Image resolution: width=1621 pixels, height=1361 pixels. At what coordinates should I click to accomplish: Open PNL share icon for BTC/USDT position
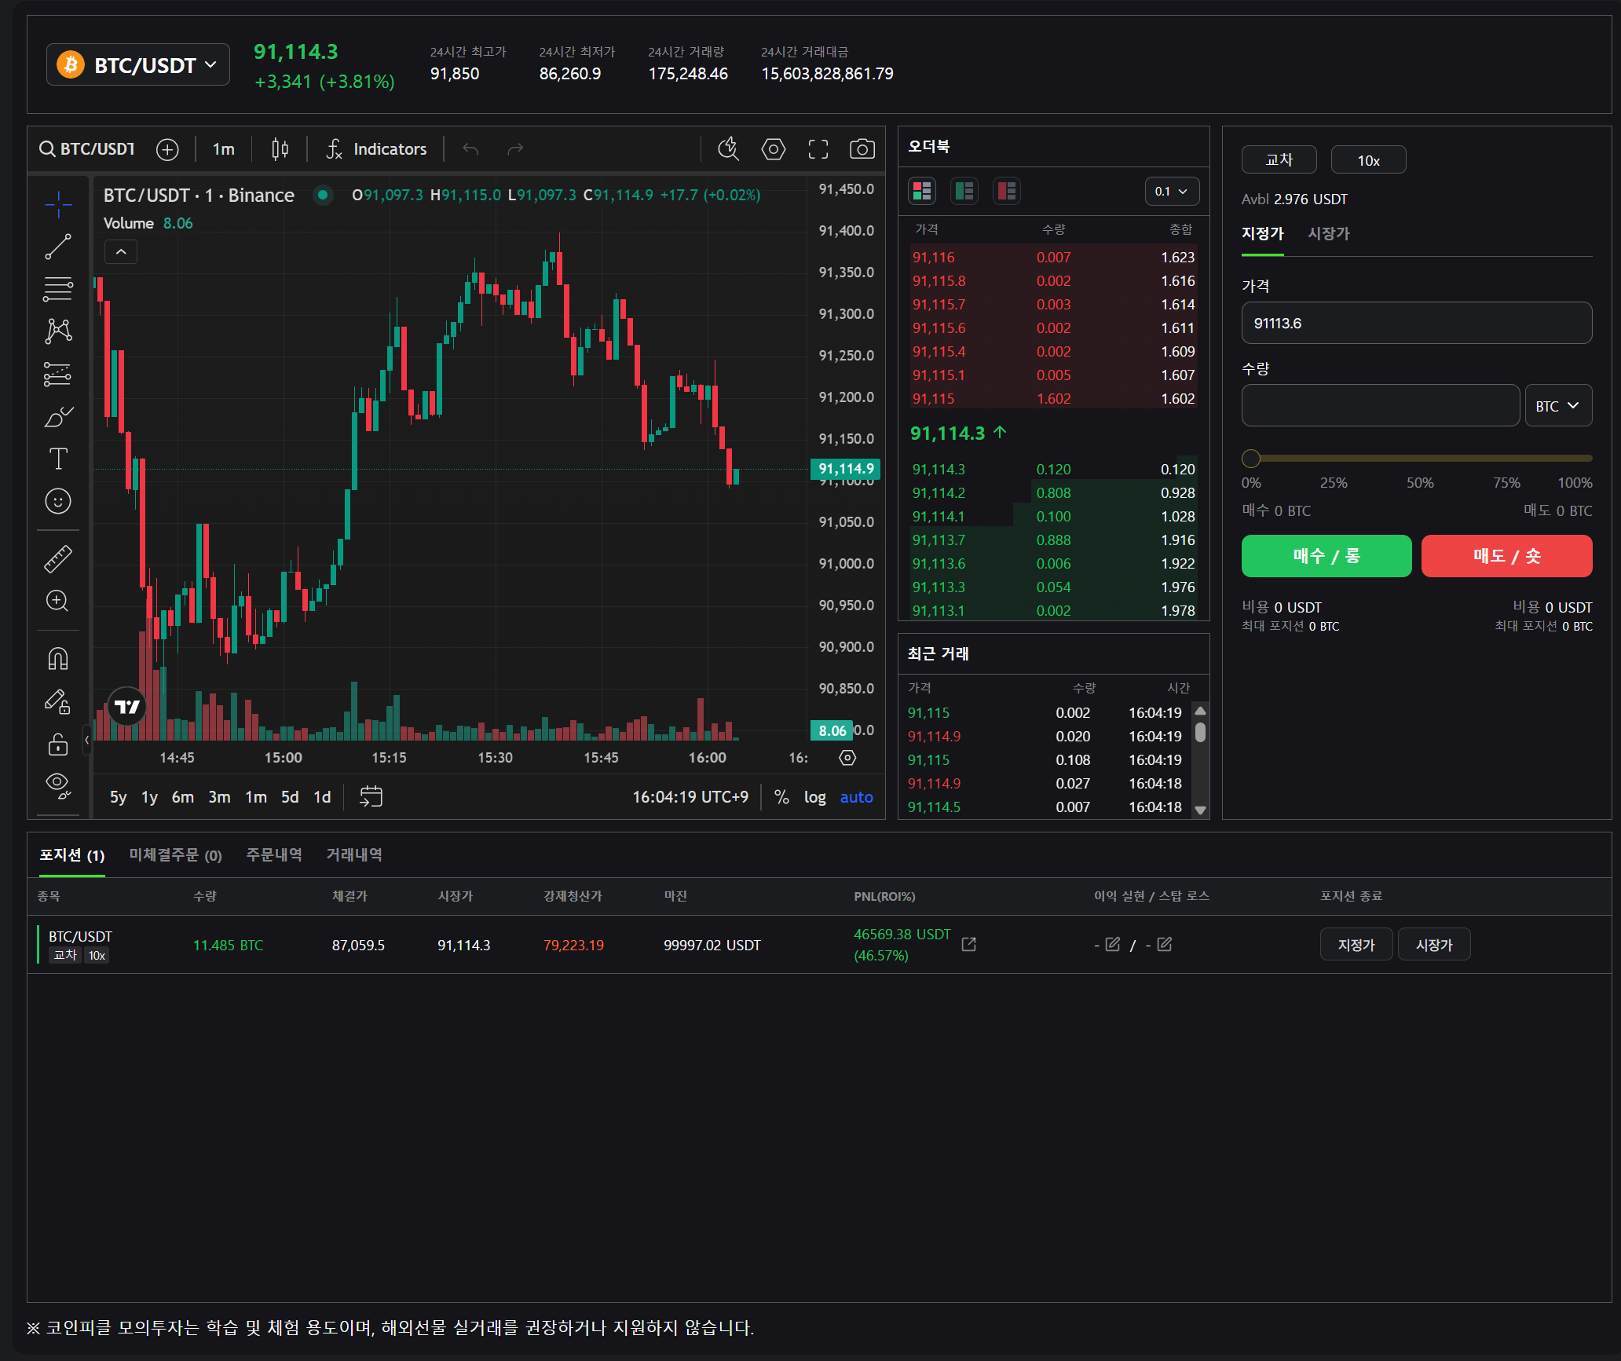(968, 944)
